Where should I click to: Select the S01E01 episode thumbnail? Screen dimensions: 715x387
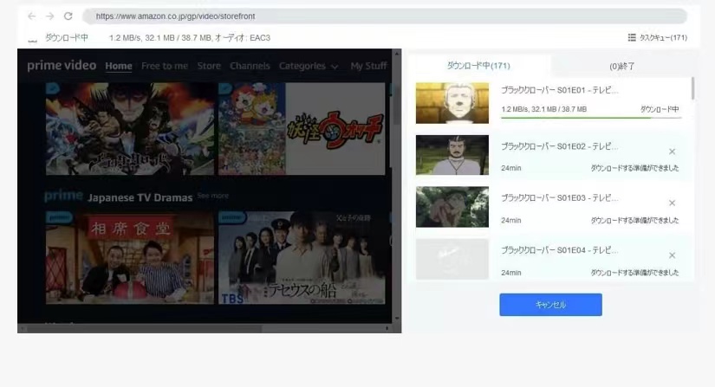pos(452,103)
